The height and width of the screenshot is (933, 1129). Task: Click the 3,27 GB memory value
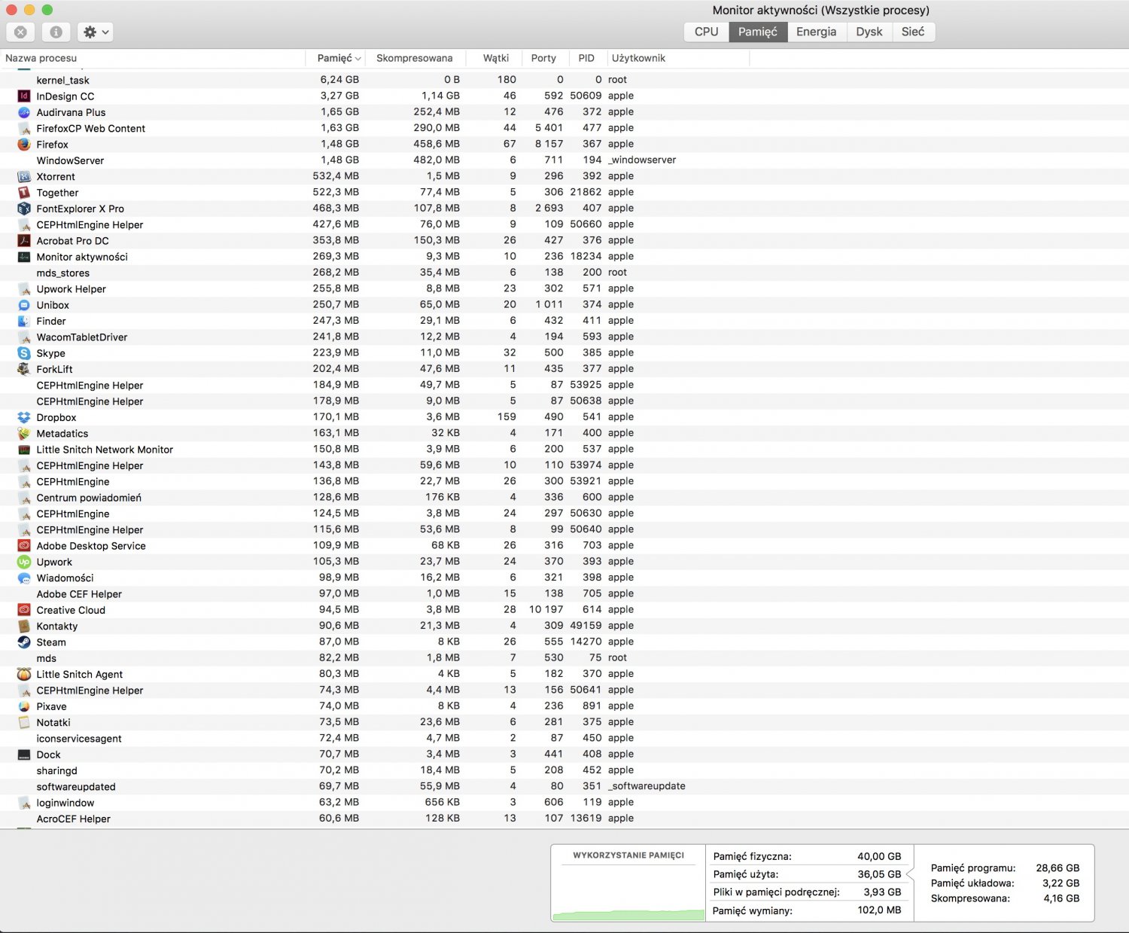339,96
